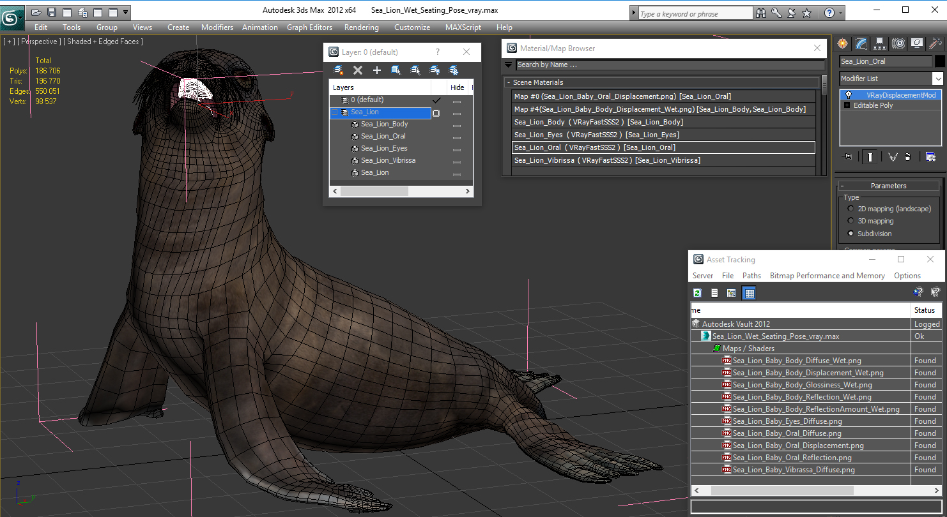The width and height of the screenshot is (947, 517).
Task: Collapse Sea_Lion layer tree node
Action: 334,112
